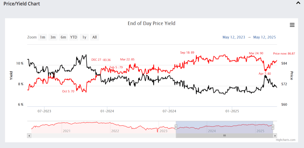This screenshot has width=304, height=148.
Task: Click the end date May 12, 2025
Action: (x=265, y=37)
